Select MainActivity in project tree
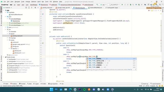This screenshot has width=164, height=92. (16, 21)
